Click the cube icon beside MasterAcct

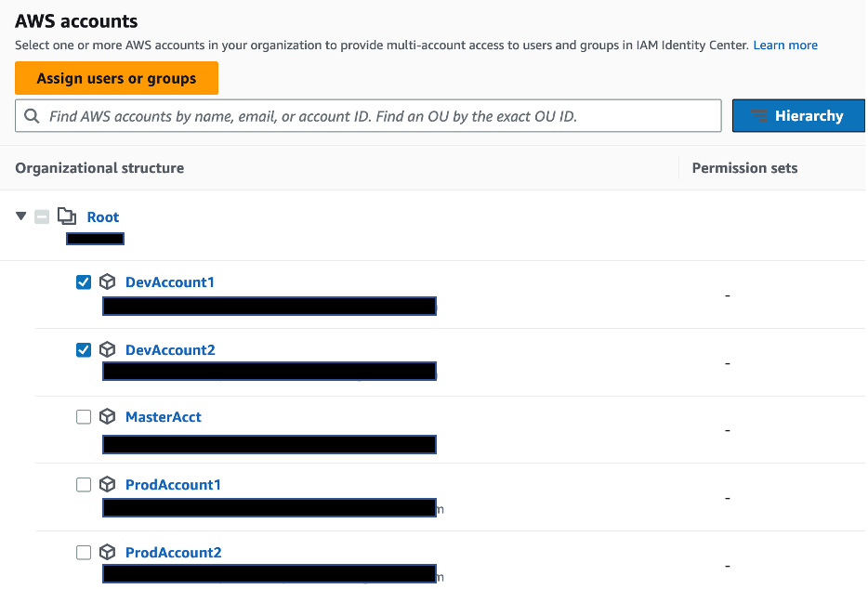[108, 416]
